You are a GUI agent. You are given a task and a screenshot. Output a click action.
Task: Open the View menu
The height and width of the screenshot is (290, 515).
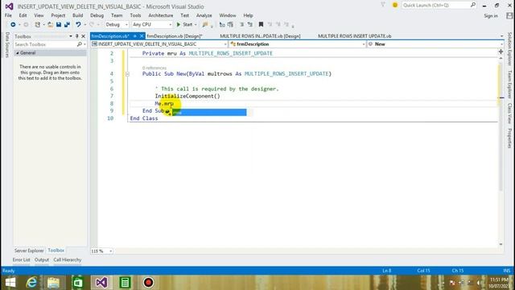point(39,15)
